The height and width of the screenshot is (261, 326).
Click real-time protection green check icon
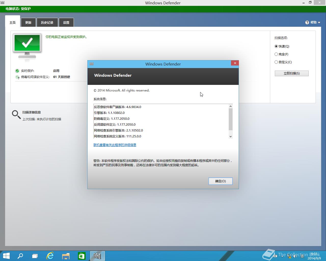point(17,71)
